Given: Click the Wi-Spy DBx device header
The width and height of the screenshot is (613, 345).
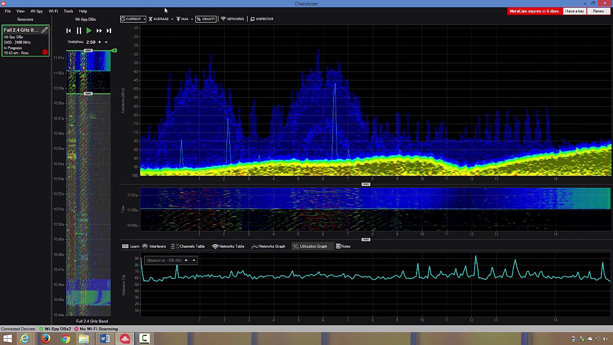Looking at the screenshot, I should coord(85,20).
